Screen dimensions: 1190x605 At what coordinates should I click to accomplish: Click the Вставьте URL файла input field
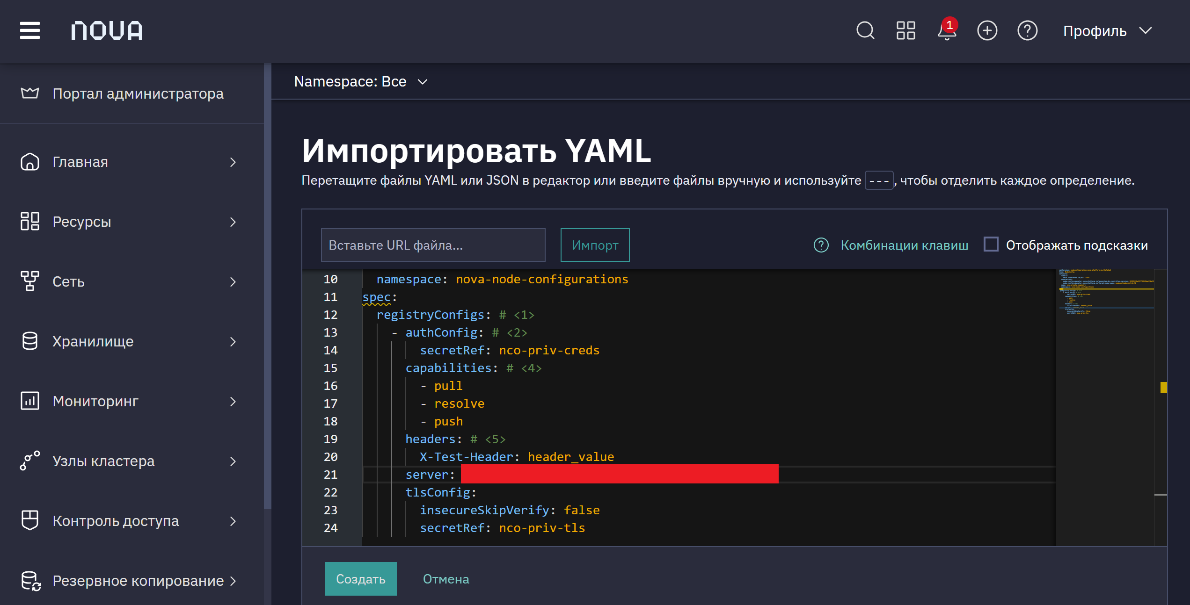(x=433, y=245)
